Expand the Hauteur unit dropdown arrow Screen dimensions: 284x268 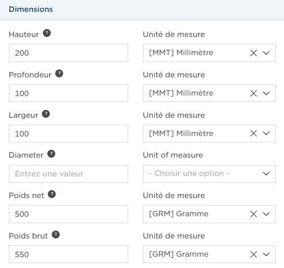[266, 53]
